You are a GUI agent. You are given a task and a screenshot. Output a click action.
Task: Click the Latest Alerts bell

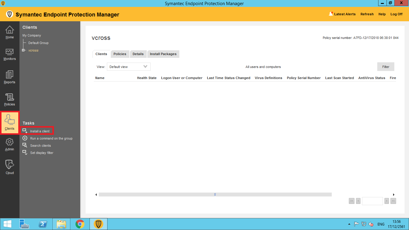(x=331, y=14)
